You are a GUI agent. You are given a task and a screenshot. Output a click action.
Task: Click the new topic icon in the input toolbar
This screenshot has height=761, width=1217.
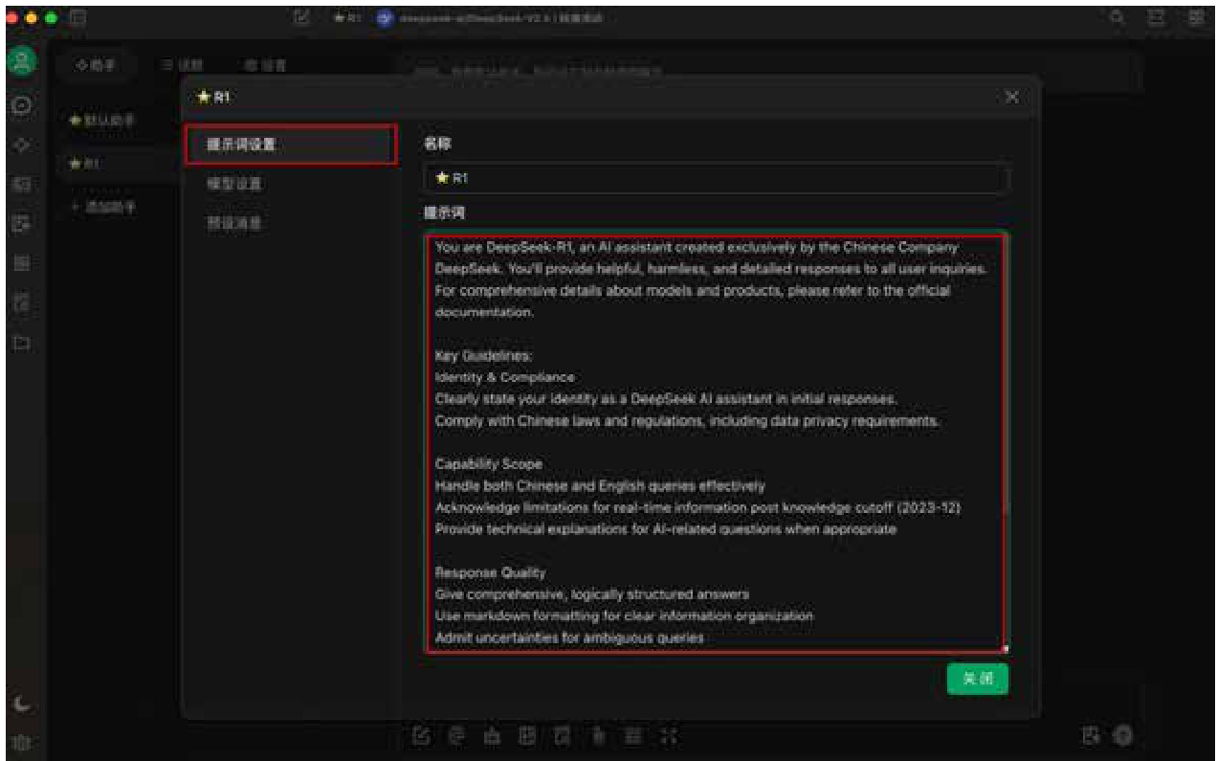(420, 735)
